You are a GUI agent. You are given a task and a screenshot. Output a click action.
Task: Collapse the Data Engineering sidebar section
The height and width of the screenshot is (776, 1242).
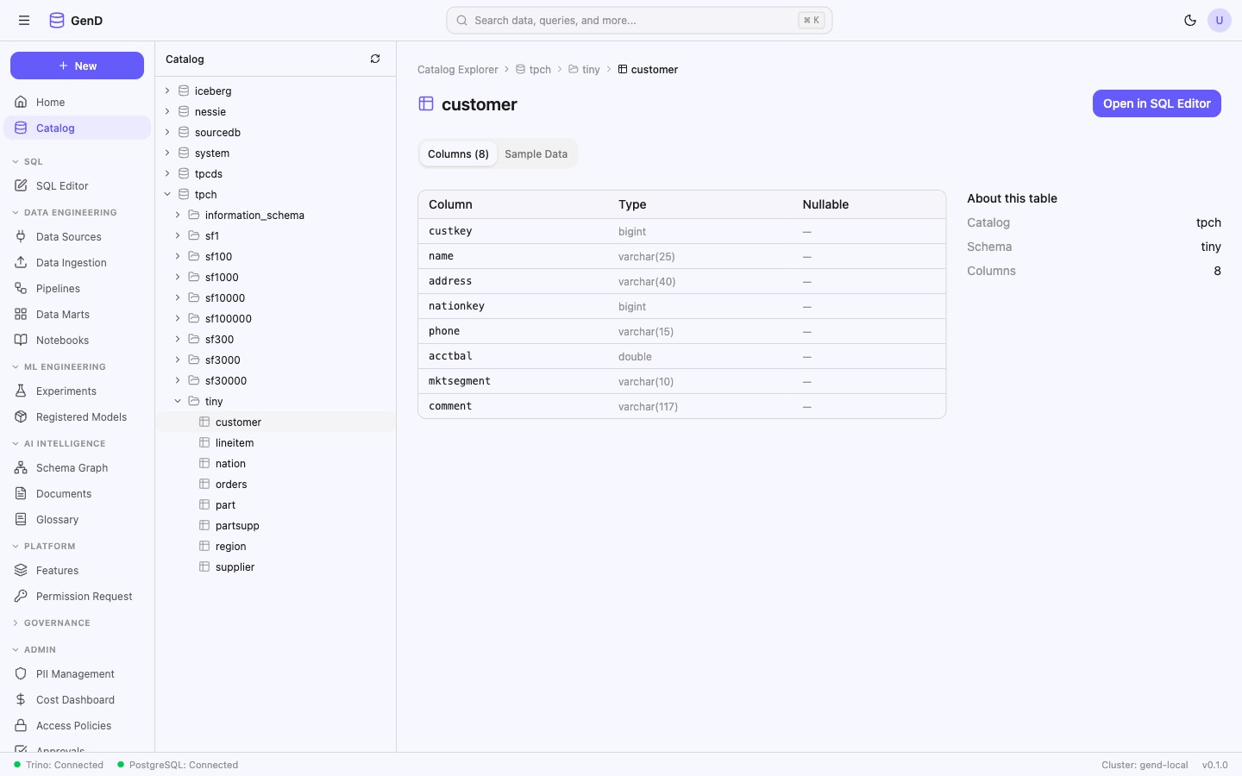click(x=16, y=213)
